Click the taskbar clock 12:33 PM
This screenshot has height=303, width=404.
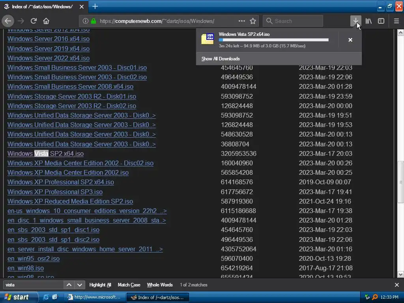[x=389, y=297]
